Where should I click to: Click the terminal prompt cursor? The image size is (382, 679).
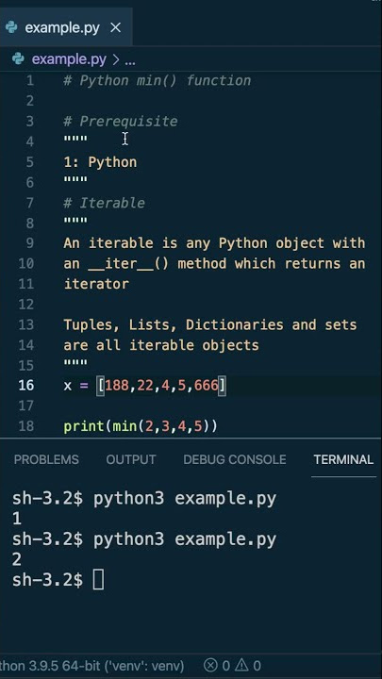point(98,579)
